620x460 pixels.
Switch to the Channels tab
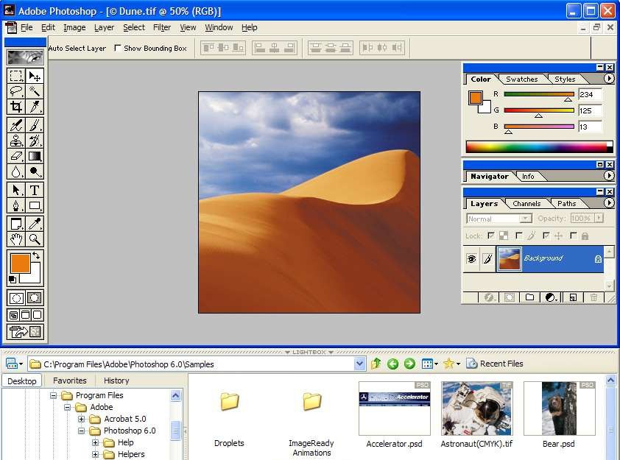tap(526, 204)
